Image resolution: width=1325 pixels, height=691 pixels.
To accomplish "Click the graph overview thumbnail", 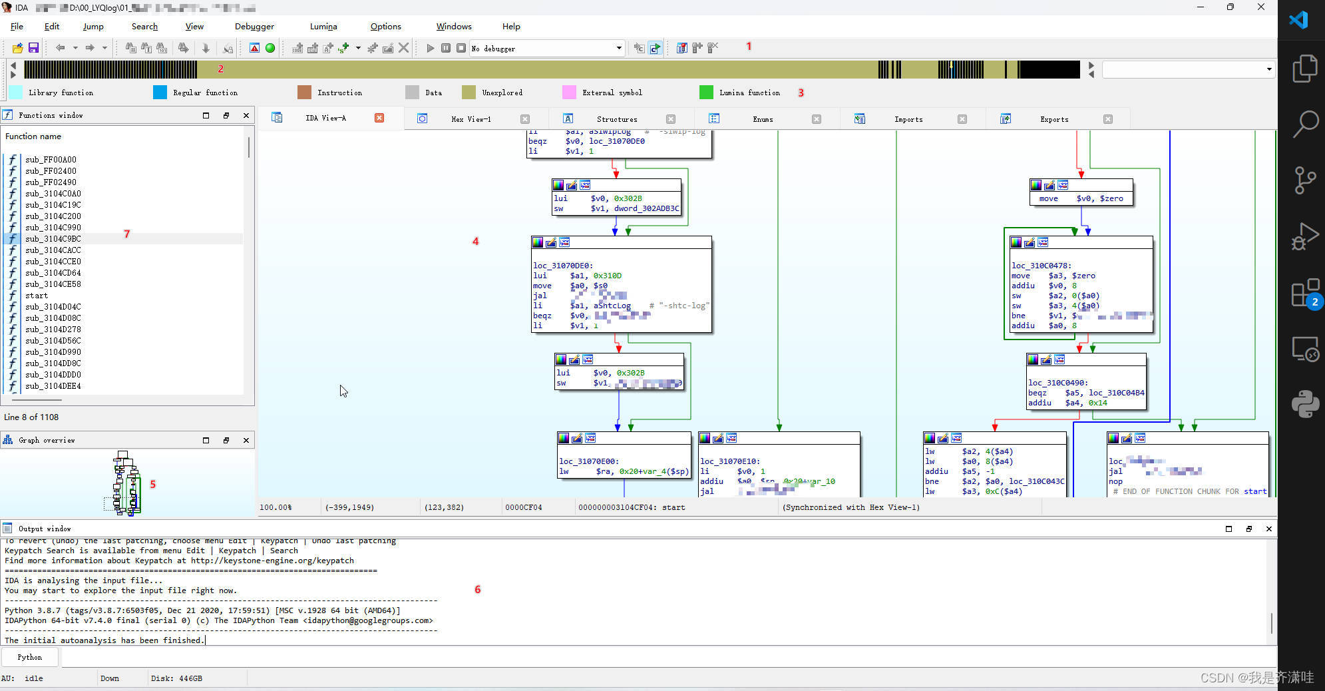I will coord(124,484).
